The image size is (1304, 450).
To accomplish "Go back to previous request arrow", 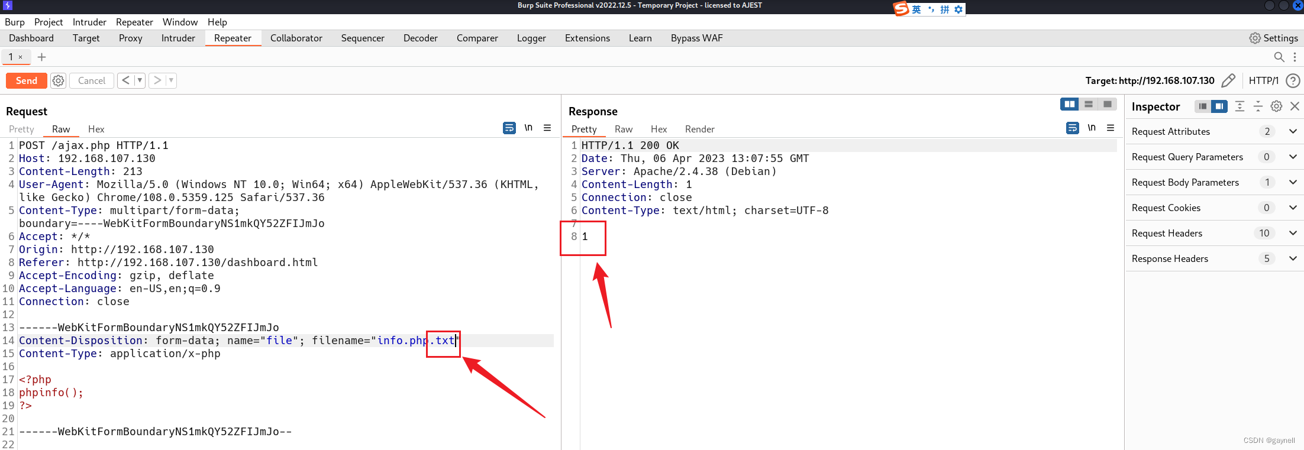I will 125,80.
